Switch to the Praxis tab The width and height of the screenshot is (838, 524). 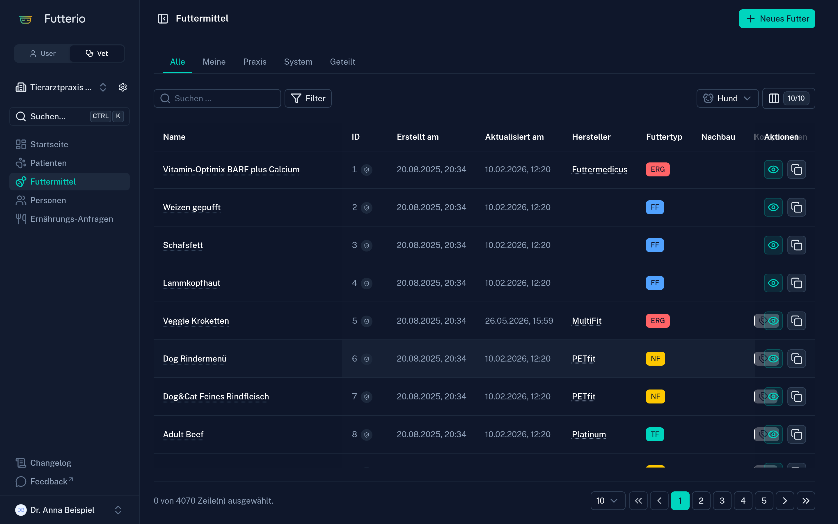[x=255, y=62]
